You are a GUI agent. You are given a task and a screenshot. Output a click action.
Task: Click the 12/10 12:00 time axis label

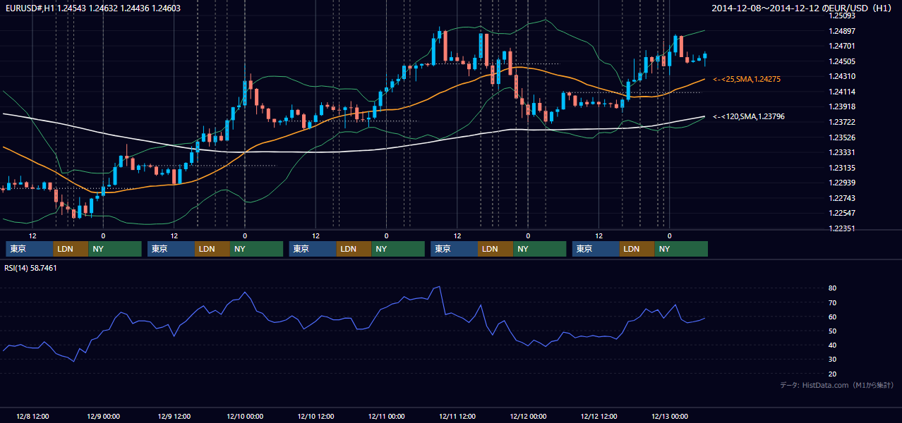(315, 416)
